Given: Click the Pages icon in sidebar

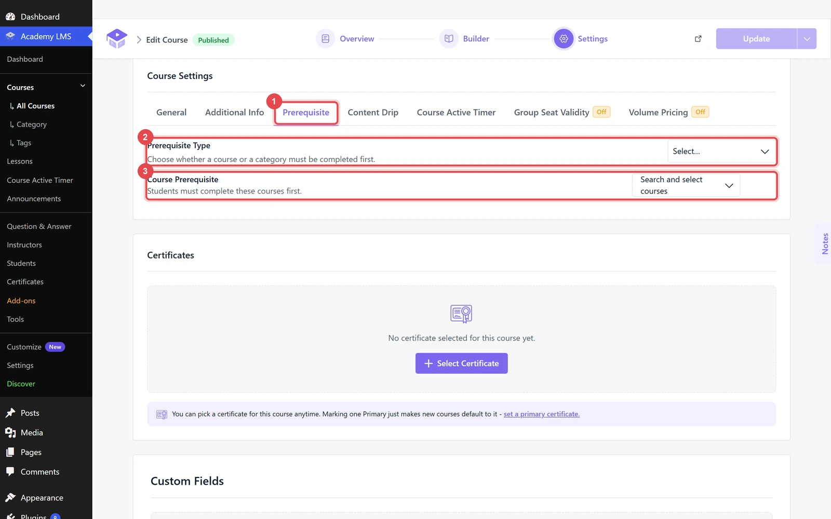Looking at the screenshot, I should coord(10,453).
